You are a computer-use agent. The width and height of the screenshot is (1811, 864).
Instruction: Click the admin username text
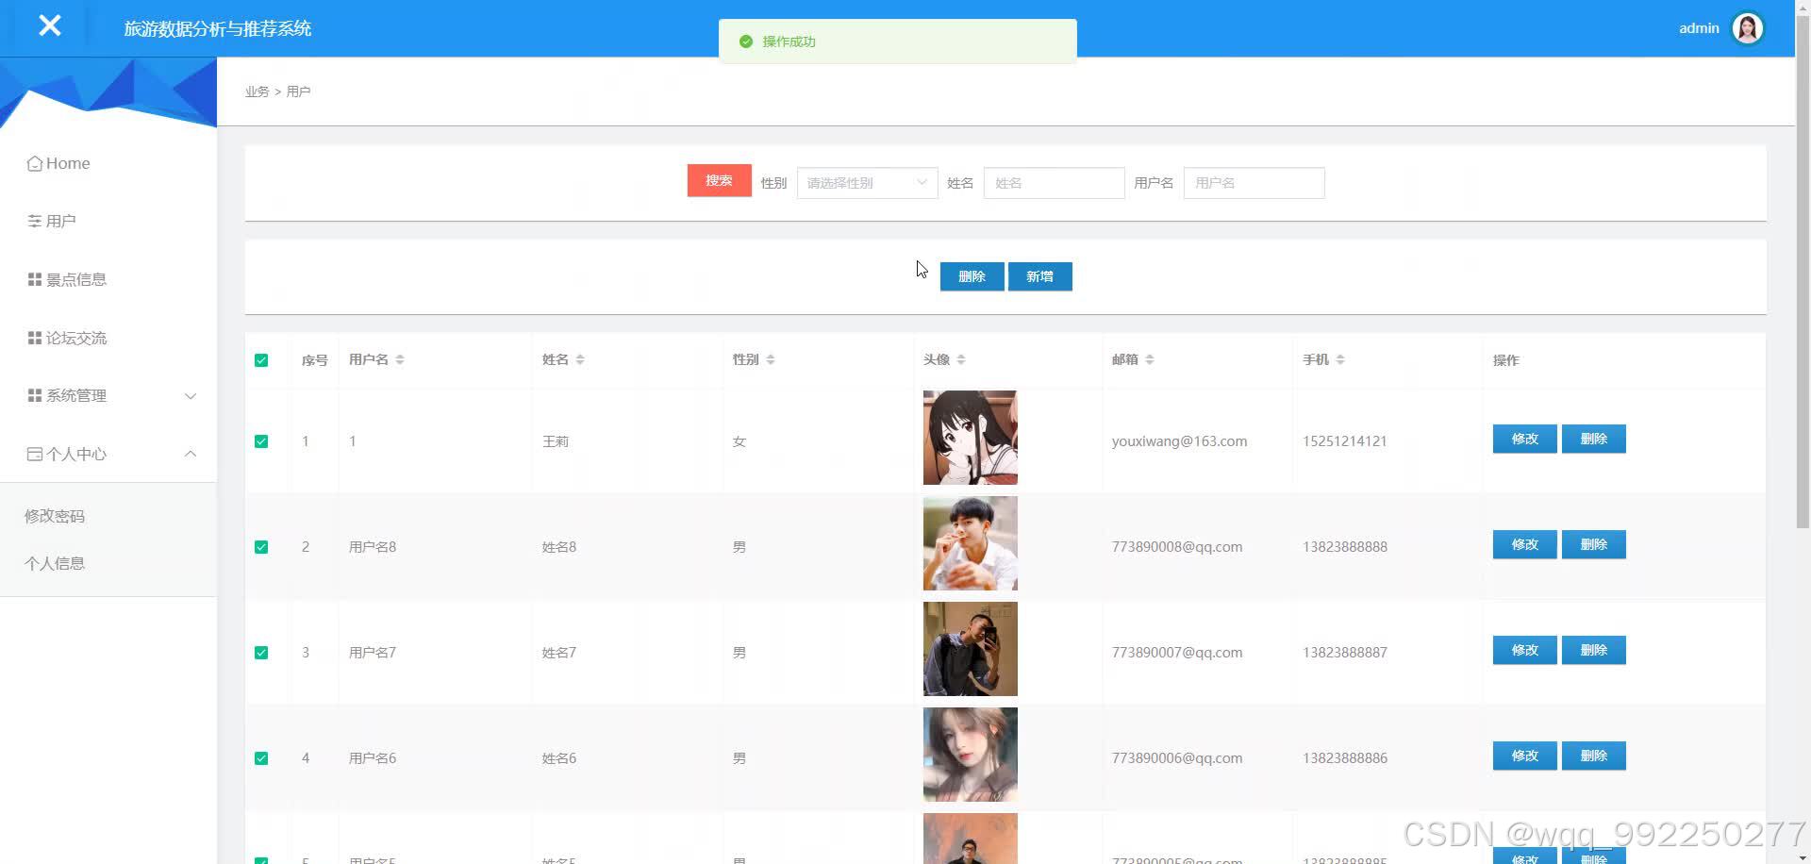tap(1699, 28)
